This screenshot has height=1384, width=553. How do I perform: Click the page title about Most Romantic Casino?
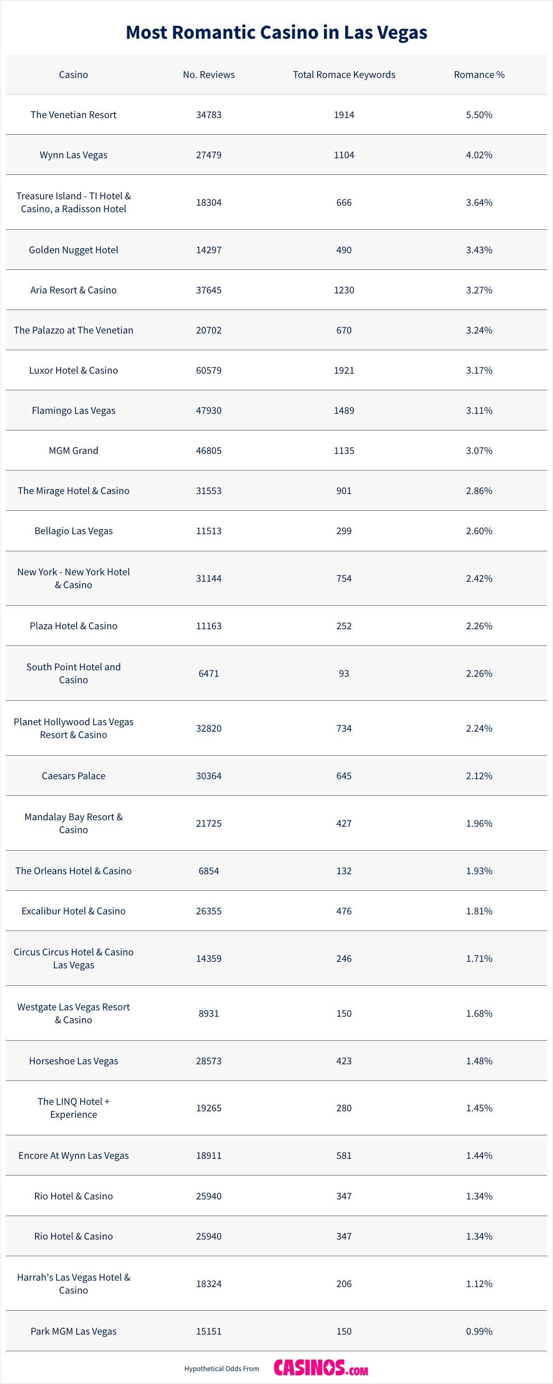tap(276, 33)
